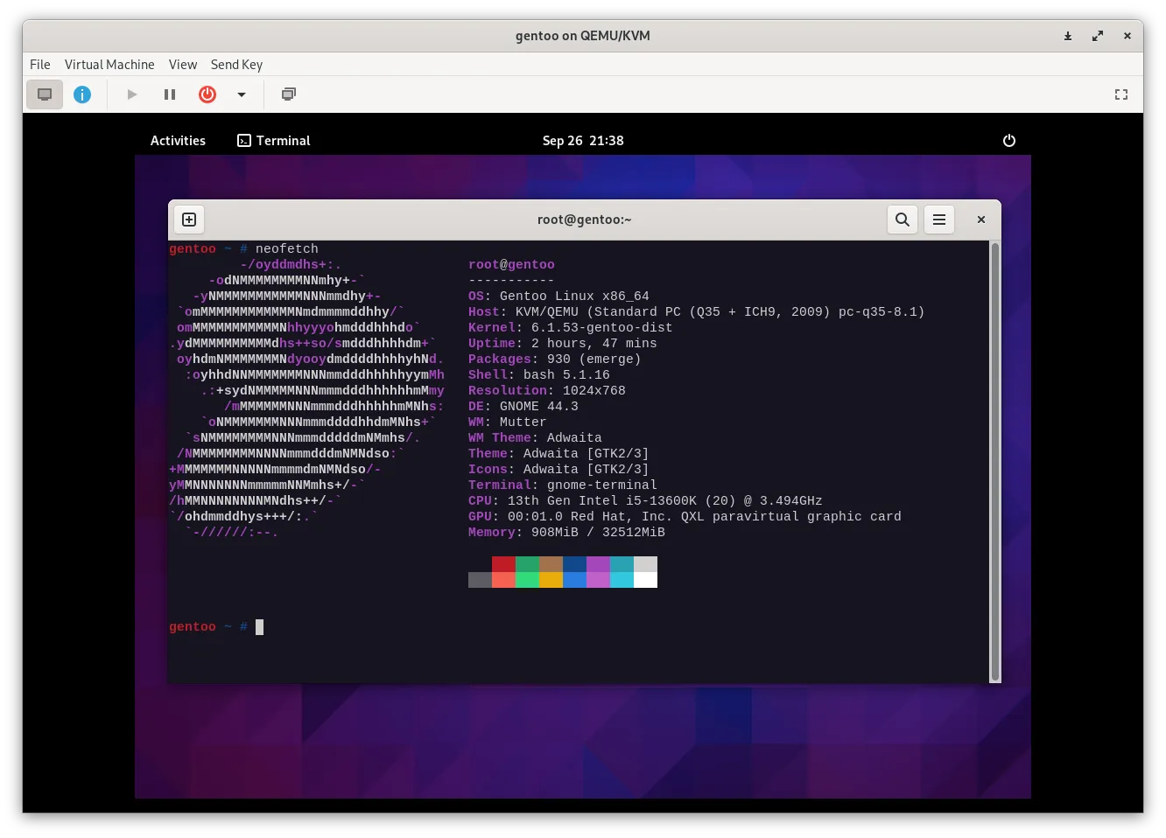Viewport: 1166px width, 838px height.
Task: Open the shutdown options dropdown arrow
Action: click(242, 94)
